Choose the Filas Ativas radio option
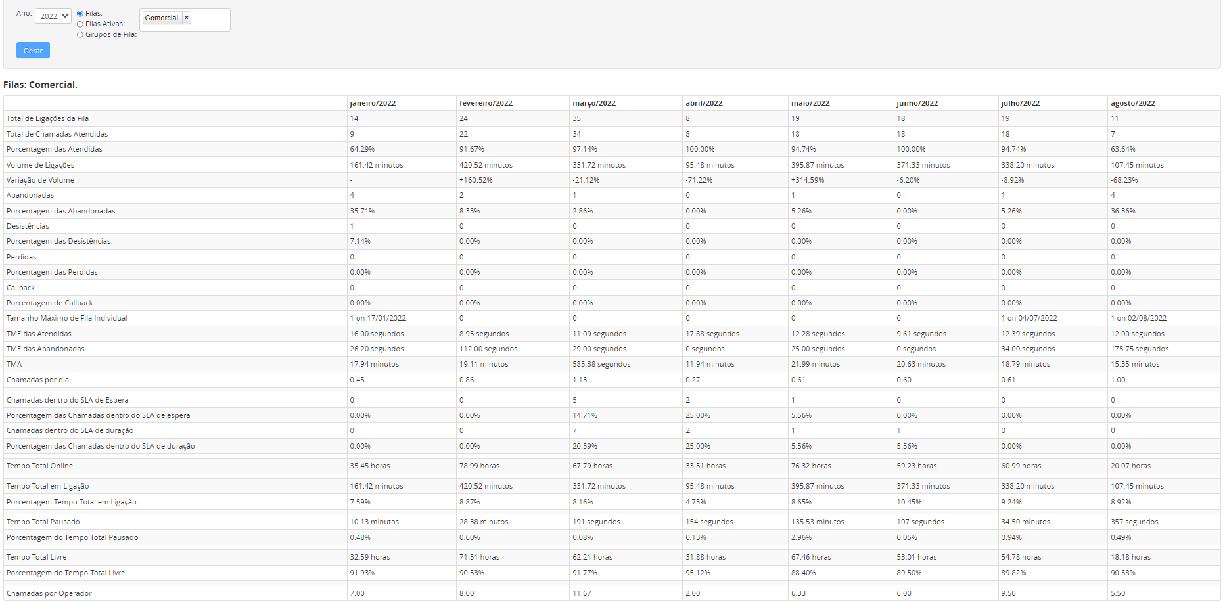Viewport: 1225px width, 605px height. click(x=80, y=24)
